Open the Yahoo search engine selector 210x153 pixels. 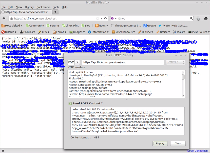coord(114,19)
